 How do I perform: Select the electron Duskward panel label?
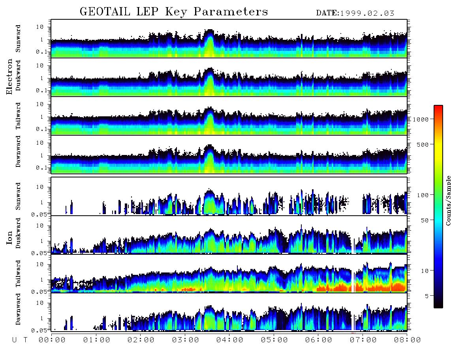coord(18,75)
